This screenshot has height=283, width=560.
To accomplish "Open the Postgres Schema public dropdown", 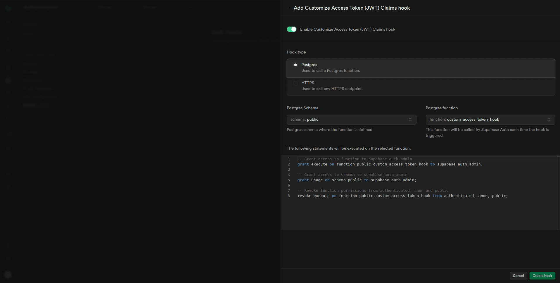I will point(351,120).
